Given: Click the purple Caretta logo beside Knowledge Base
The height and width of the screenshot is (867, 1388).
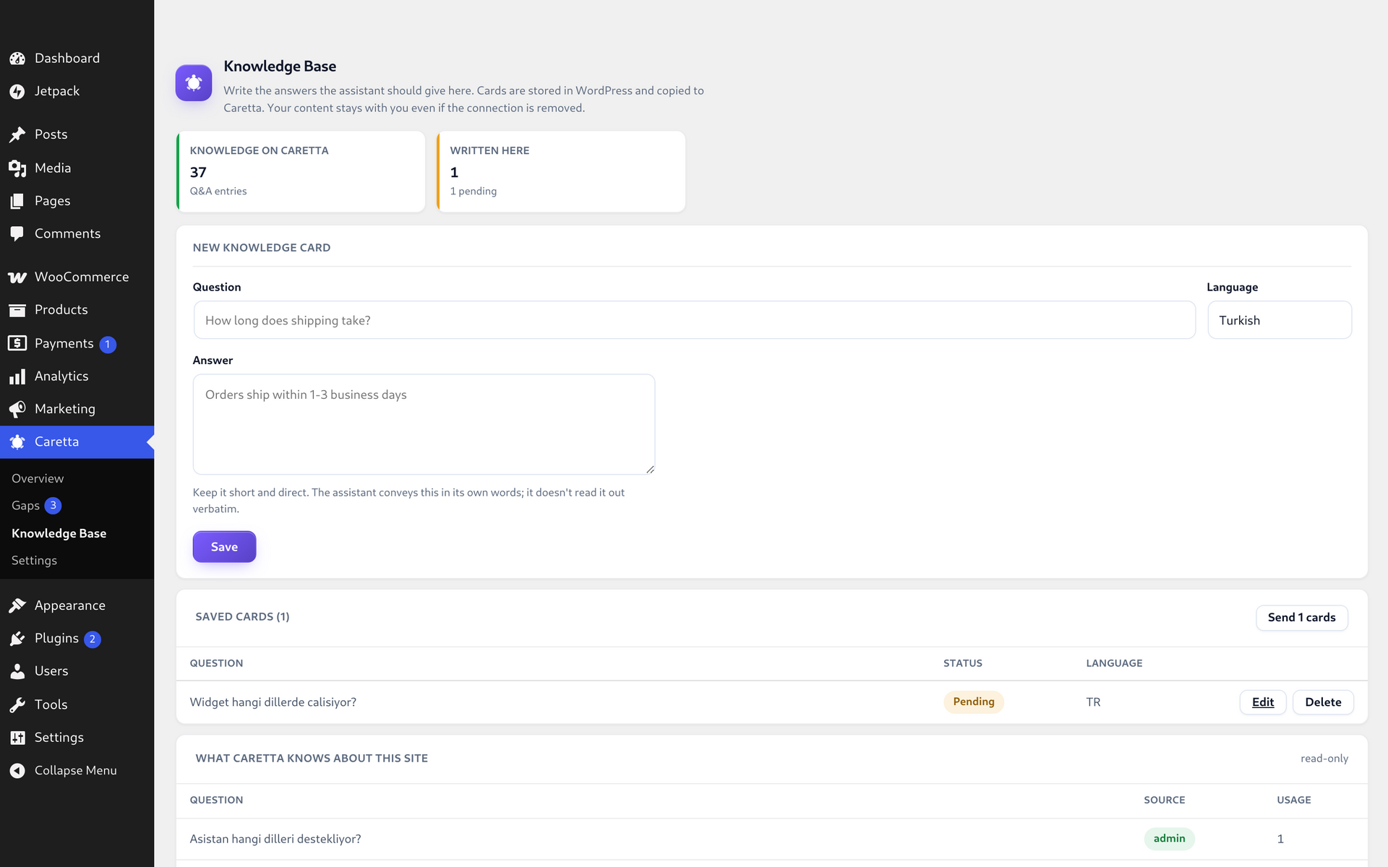Looking at the screenshot, I should (x=194, y=83).
